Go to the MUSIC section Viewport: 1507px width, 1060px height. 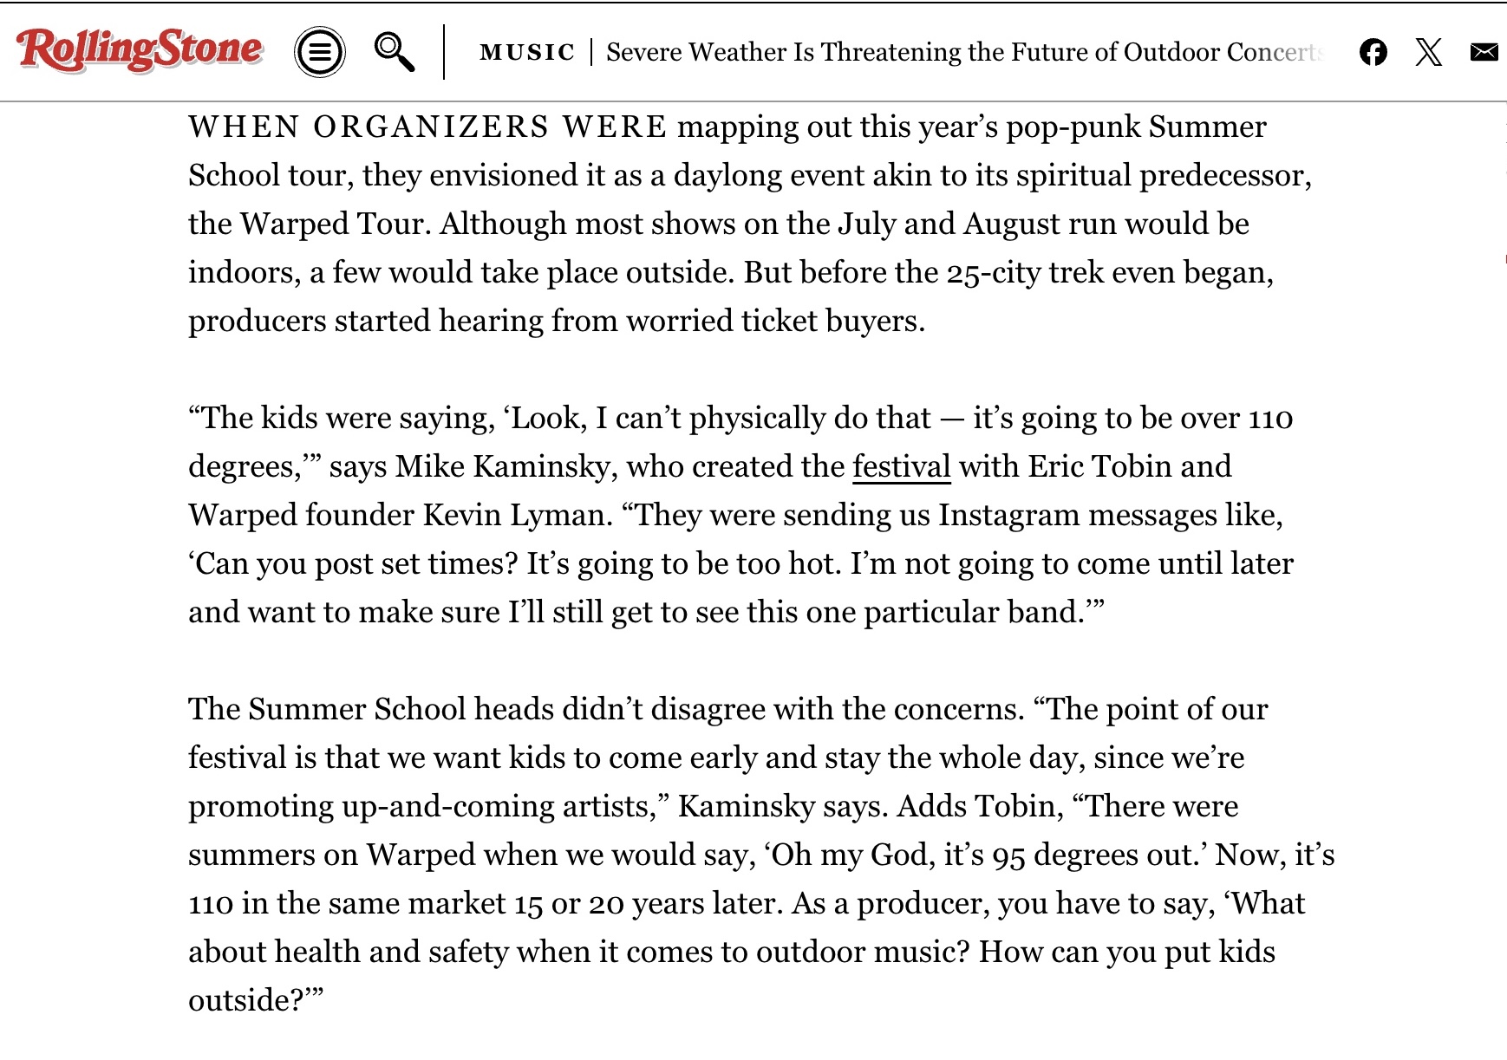pyautogui.click(x=527, y=52)
